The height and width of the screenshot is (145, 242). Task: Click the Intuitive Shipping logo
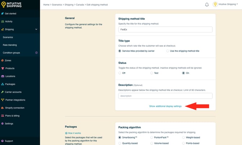[12, 5]
